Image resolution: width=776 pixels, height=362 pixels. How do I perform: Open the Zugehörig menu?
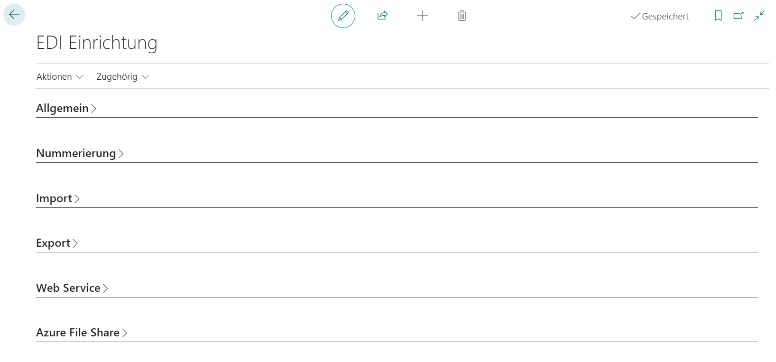point(117,77)
